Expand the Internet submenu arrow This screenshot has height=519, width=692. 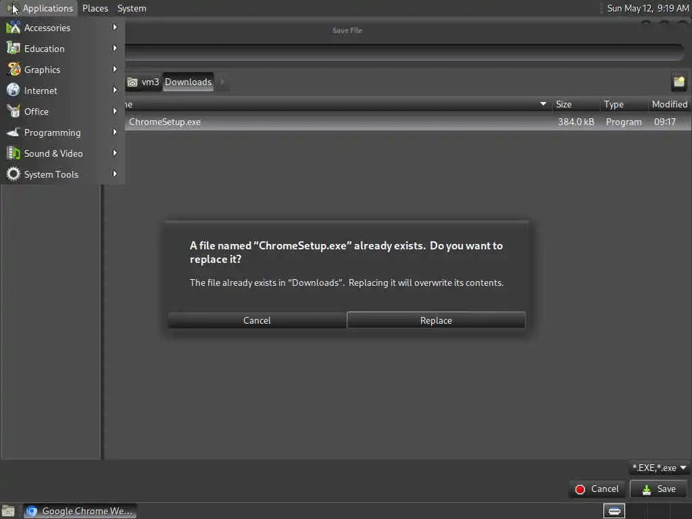point(115,90)
